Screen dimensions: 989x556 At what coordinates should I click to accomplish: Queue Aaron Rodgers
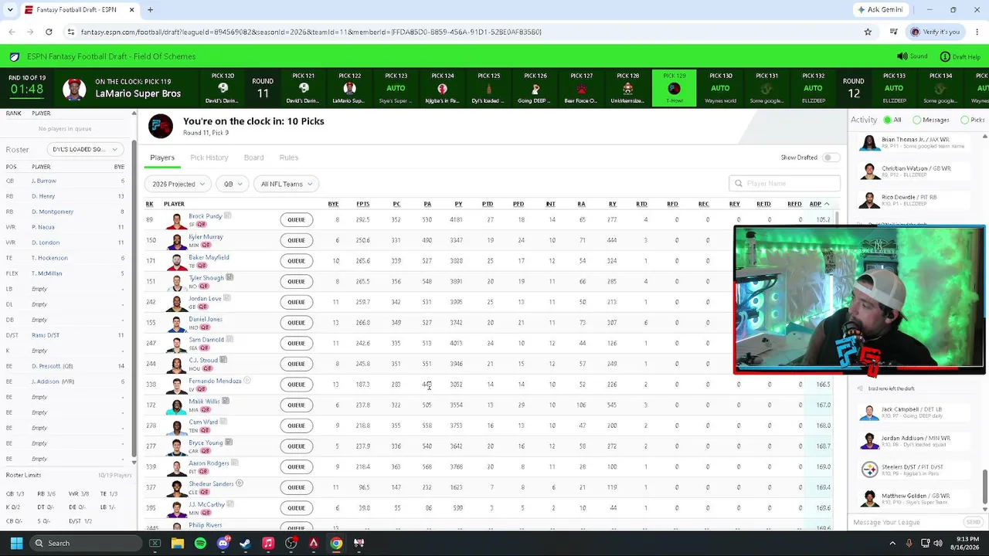tap(296, 466)
